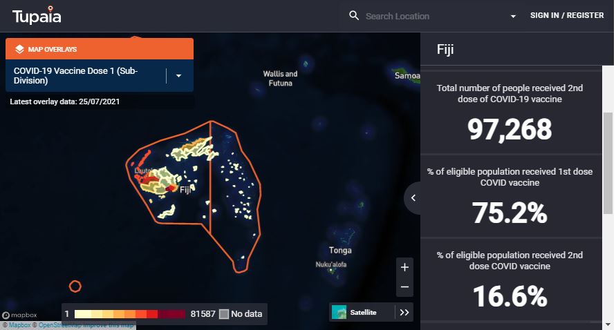Image resolution: width=616 pixels, height=330 pixels.
Task: Click % eligible population 1st dose heading
Action: click(510, 177)
